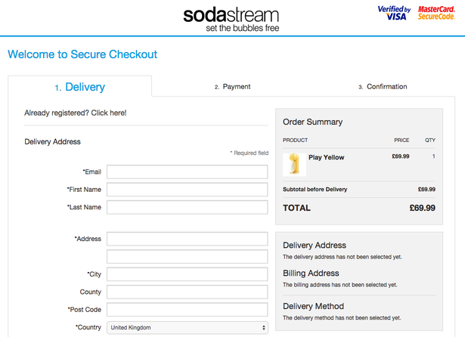The width and height of the screenshot is (465, 337).
Task: Open the Country dropdown
Action: coord(188,328)
